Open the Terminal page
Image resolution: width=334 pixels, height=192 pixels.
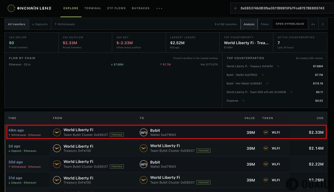click(93, 8)
